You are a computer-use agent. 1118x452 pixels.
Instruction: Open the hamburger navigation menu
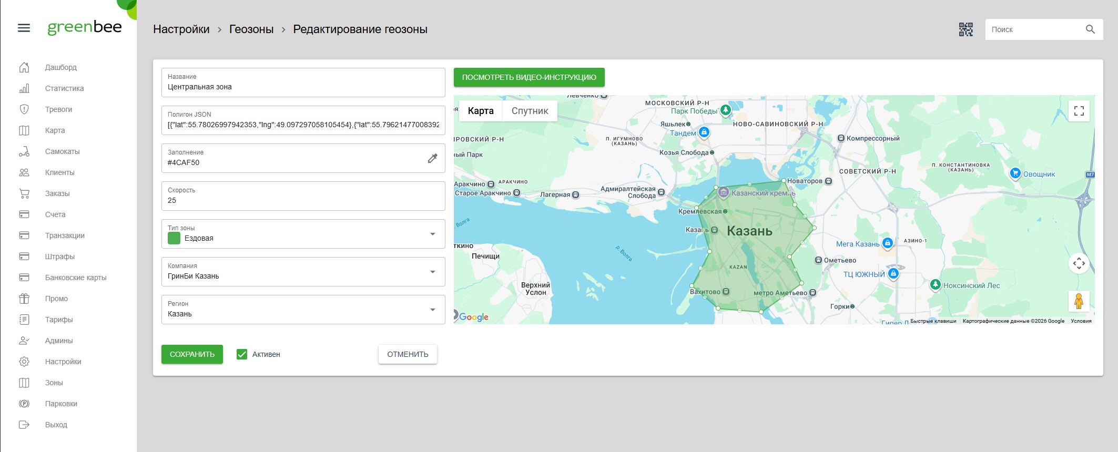point(24,28)
